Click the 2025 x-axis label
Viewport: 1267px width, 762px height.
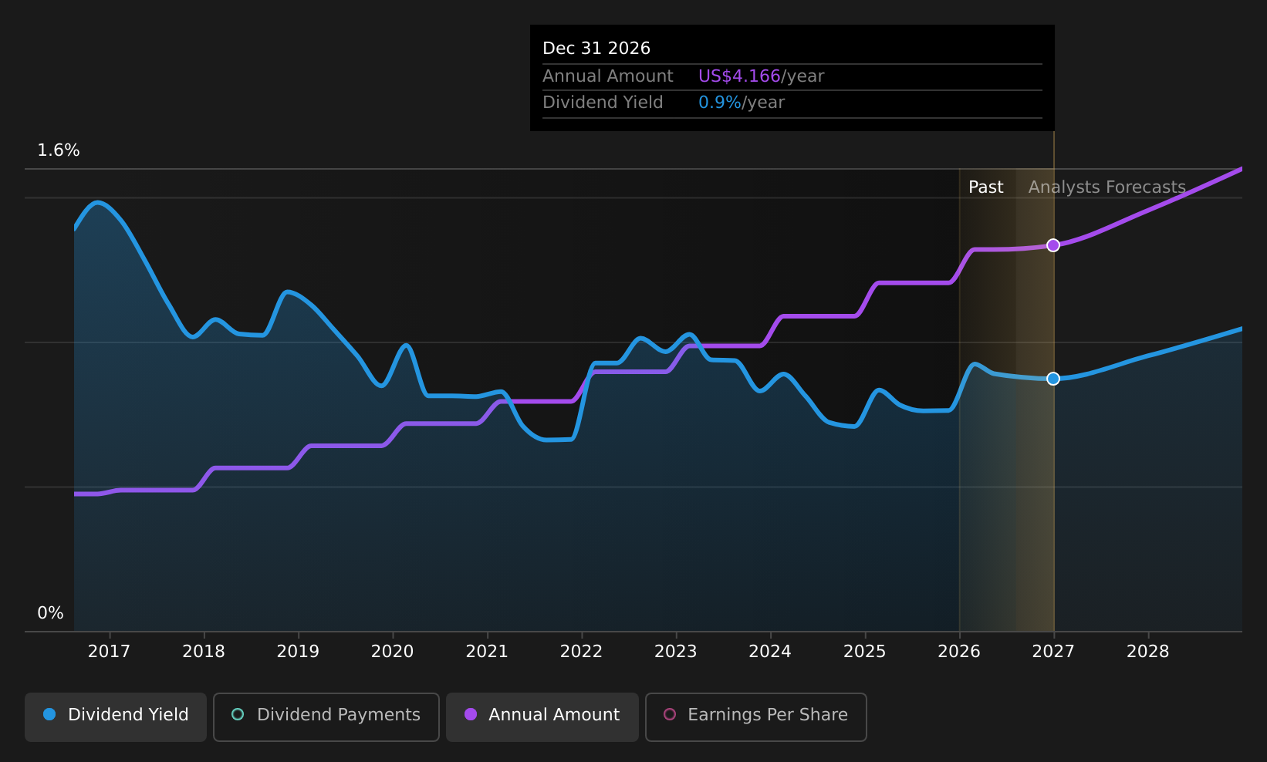coord(865,652)
